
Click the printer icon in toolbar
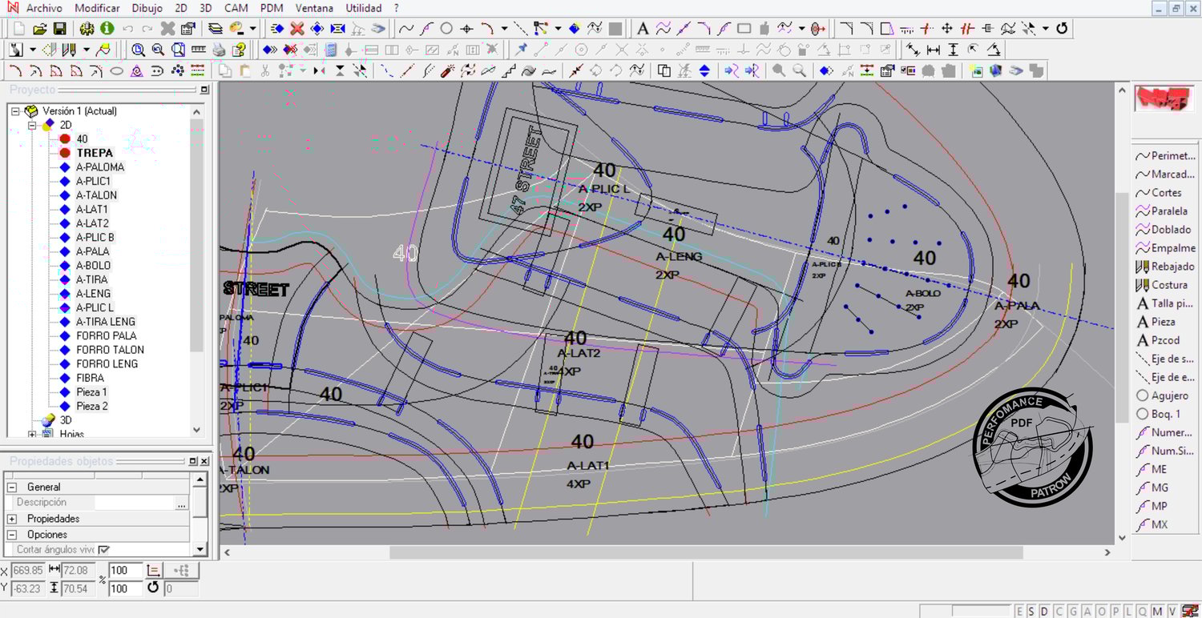219,50
